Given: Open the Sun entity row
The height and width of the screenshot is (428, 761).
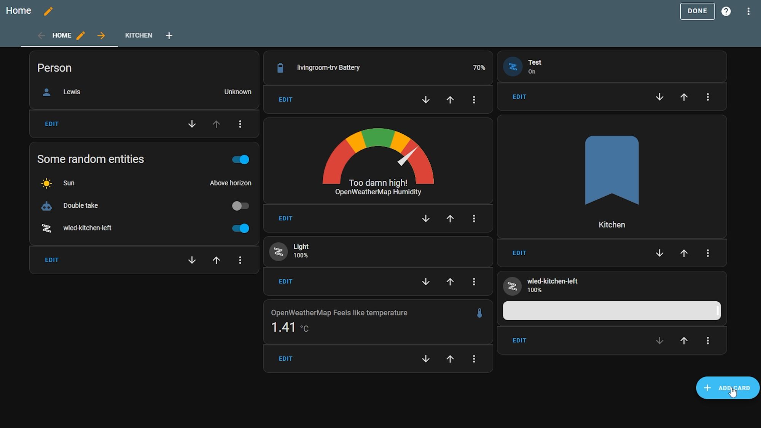Looking at the screenshot, I should (144, 183).
